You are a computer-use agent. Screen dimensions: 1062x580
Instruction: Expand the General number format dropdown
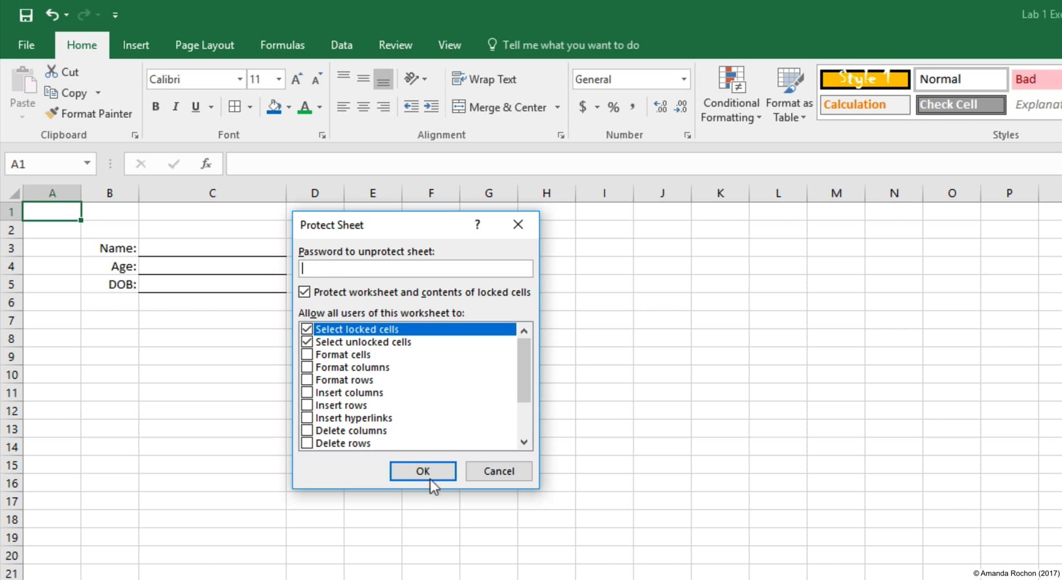click(x=684, y=79)
